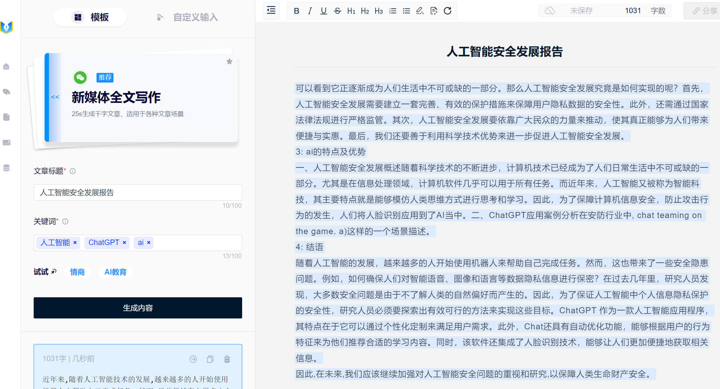Insert a bulleted list

click(406, 11)
